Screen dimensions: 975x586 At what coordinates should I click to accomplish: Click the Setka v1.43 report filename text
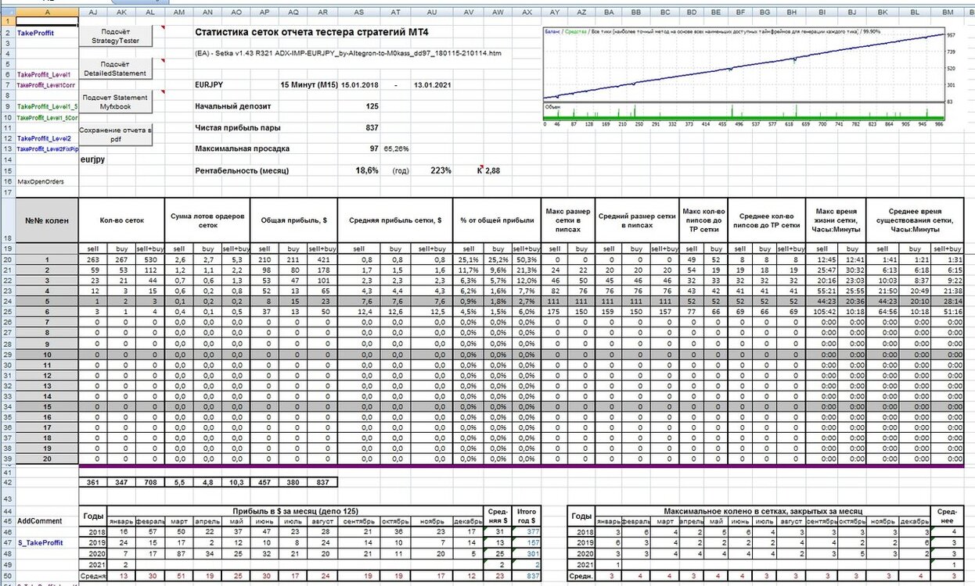[x=348, y=53]
